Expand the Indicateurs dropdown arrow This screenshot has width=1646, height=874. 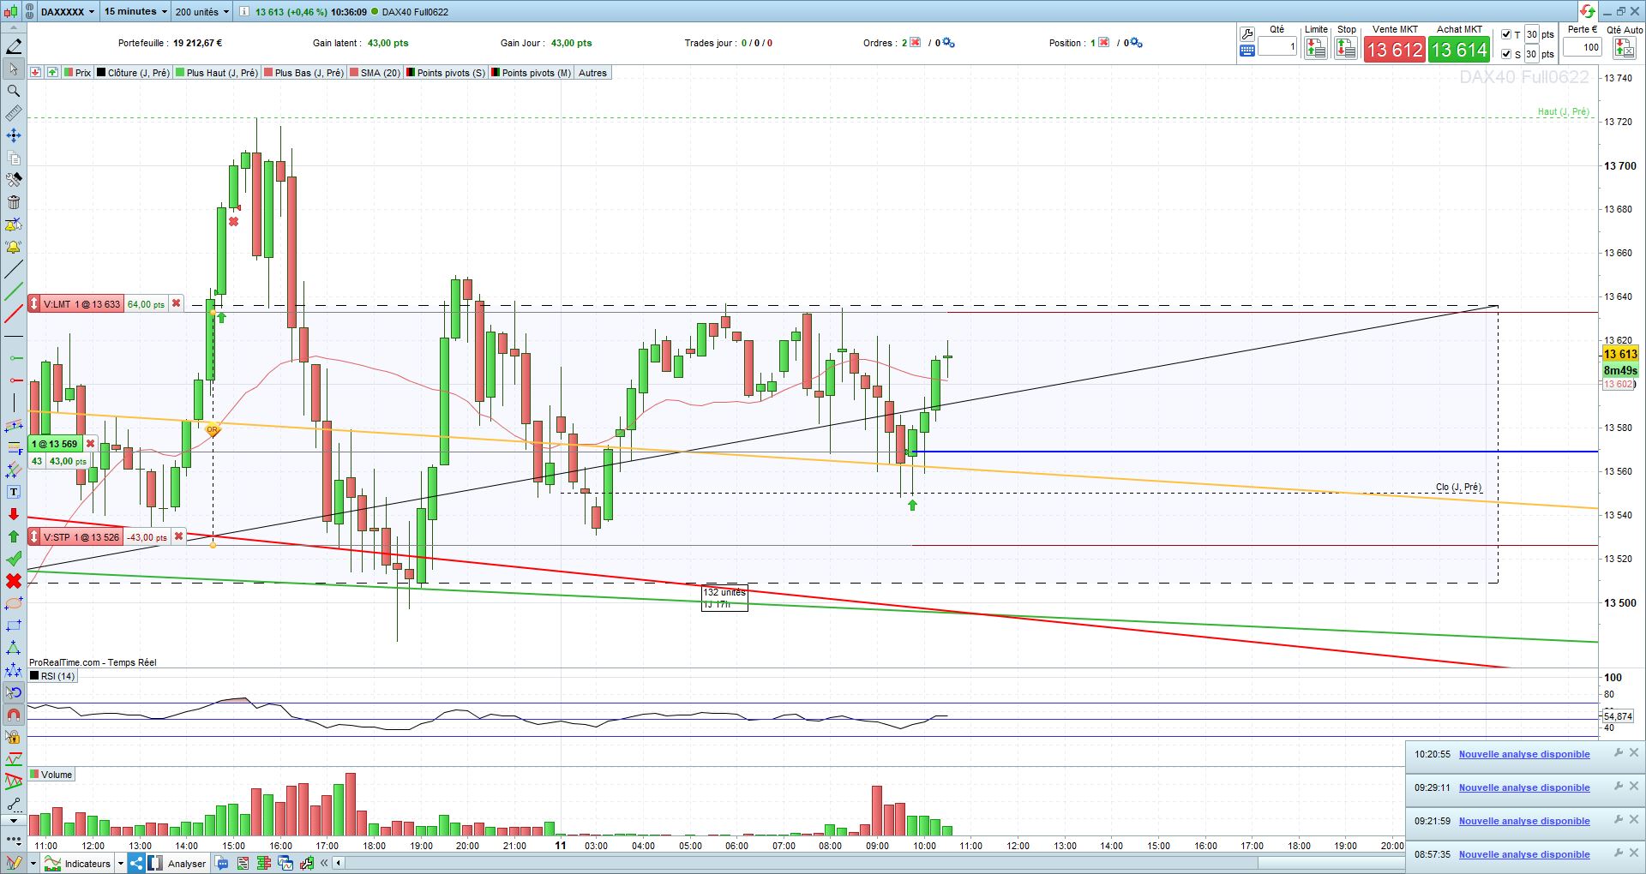[120, 863]
